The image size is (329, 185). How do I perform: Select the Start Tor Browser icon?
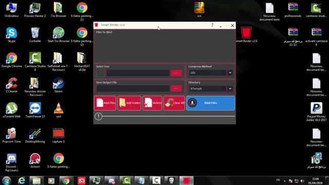tap(58, 35)
